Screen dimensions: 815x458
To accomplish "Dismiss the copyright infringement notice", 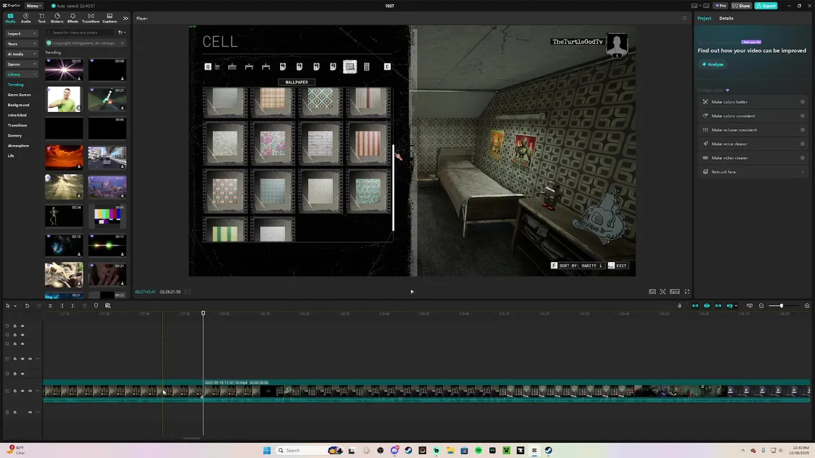I will 122,43.
